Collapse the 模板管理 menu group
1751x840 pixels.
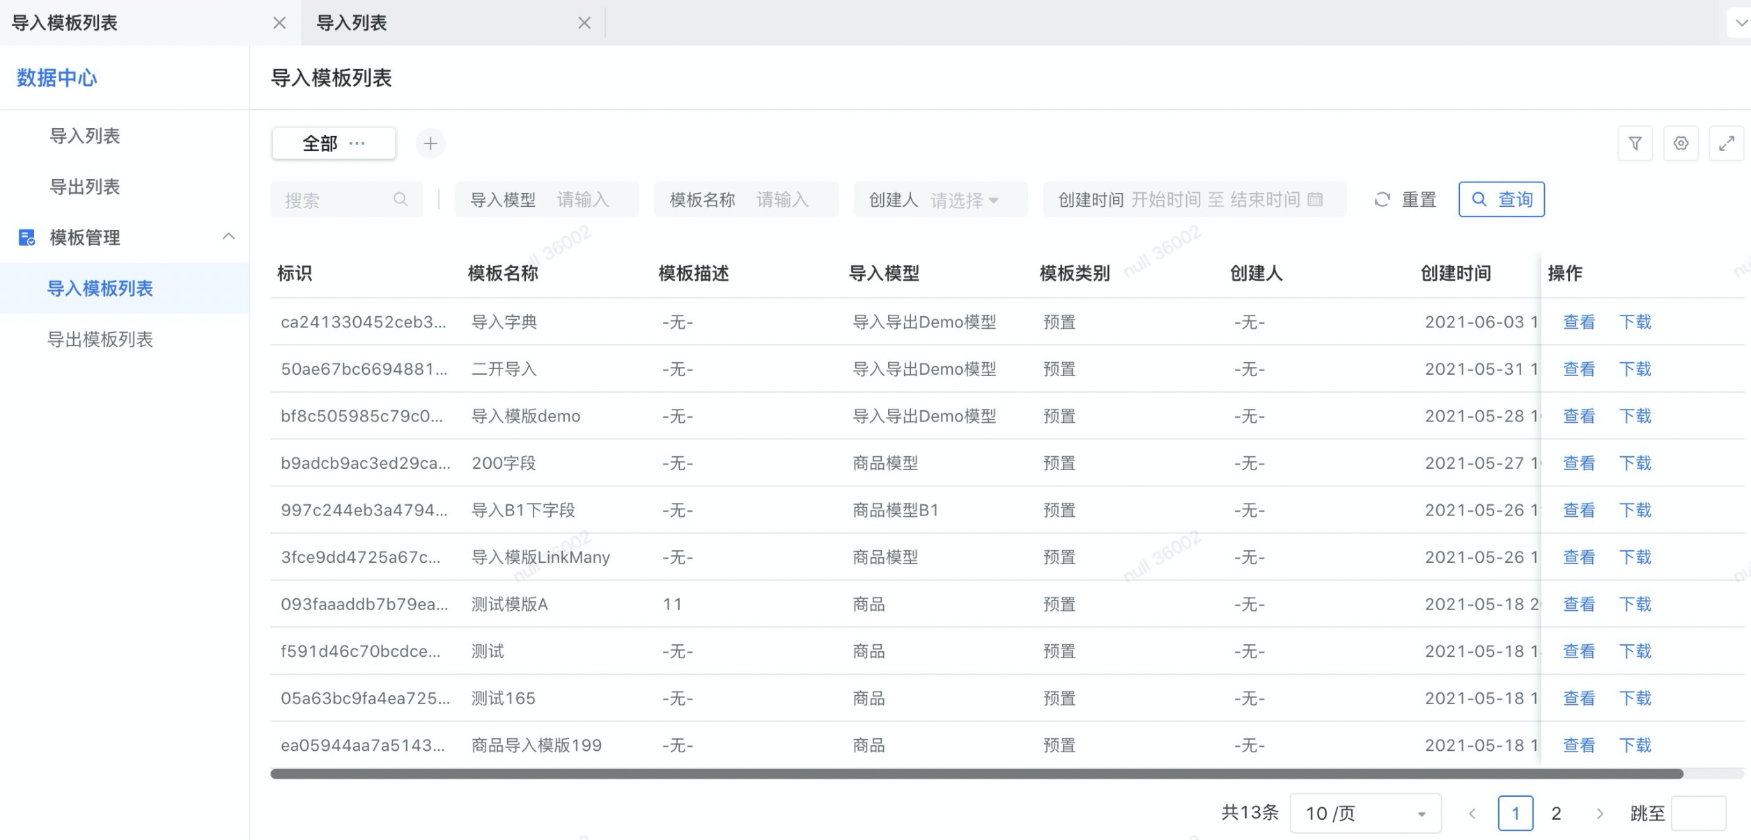(x=228, y=237)
